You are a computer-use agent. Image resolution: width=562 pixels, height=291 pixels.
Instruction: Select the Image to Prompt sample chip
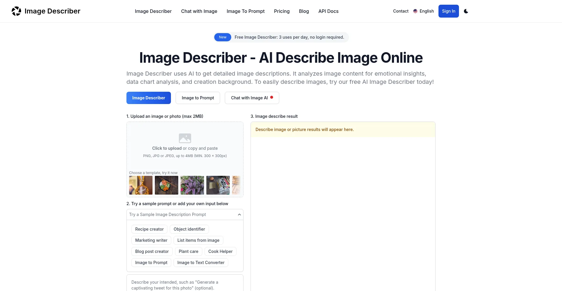(x=151, y=263)
